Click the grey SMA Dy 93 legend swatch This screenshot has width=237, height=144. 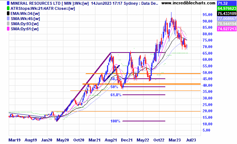click(8, 24)
